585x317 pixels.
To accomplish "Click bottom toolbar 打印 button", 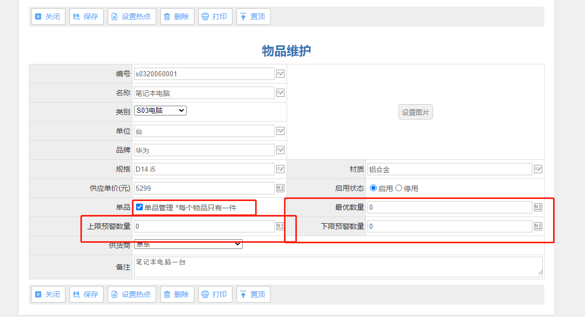I will click(x=215, y=294).
